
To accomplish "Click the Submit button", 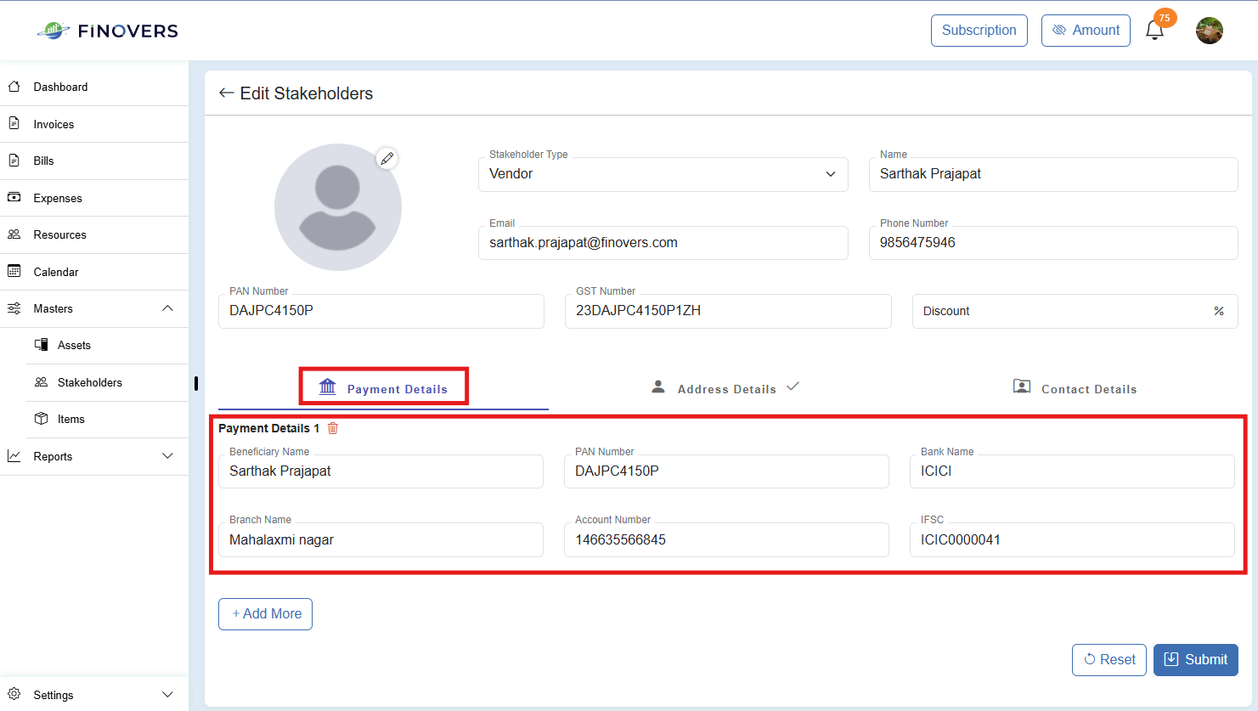I will (1196, 660).
